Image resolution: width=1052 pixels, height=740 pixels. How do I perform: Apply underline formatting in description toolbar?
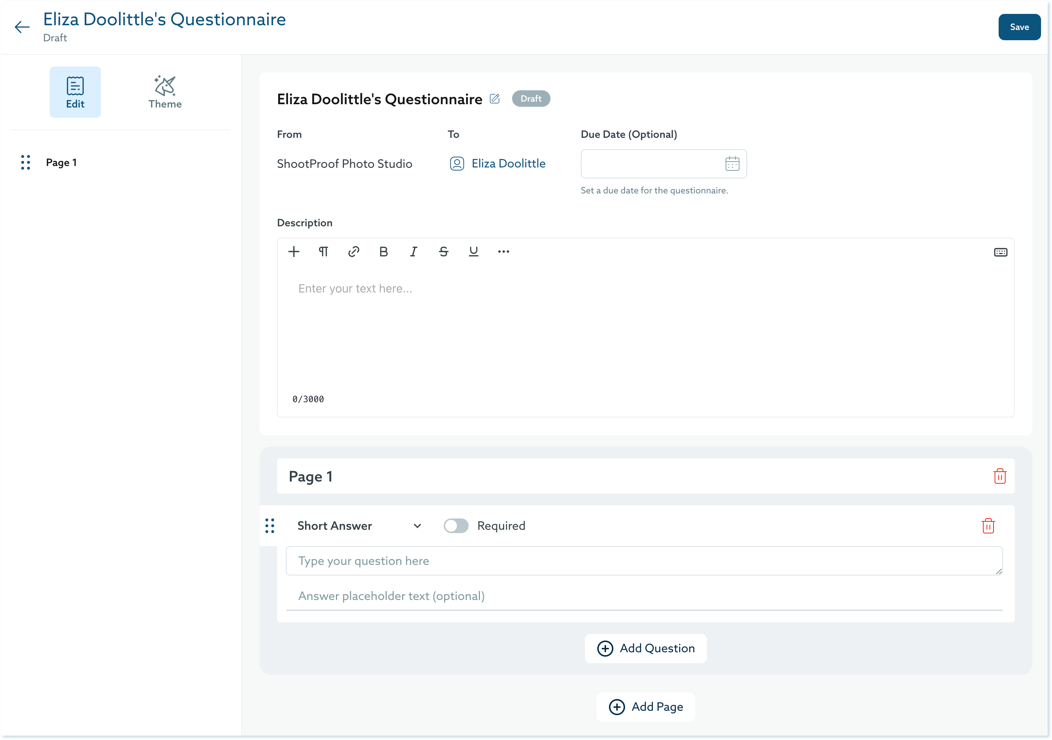coord(473,252)
